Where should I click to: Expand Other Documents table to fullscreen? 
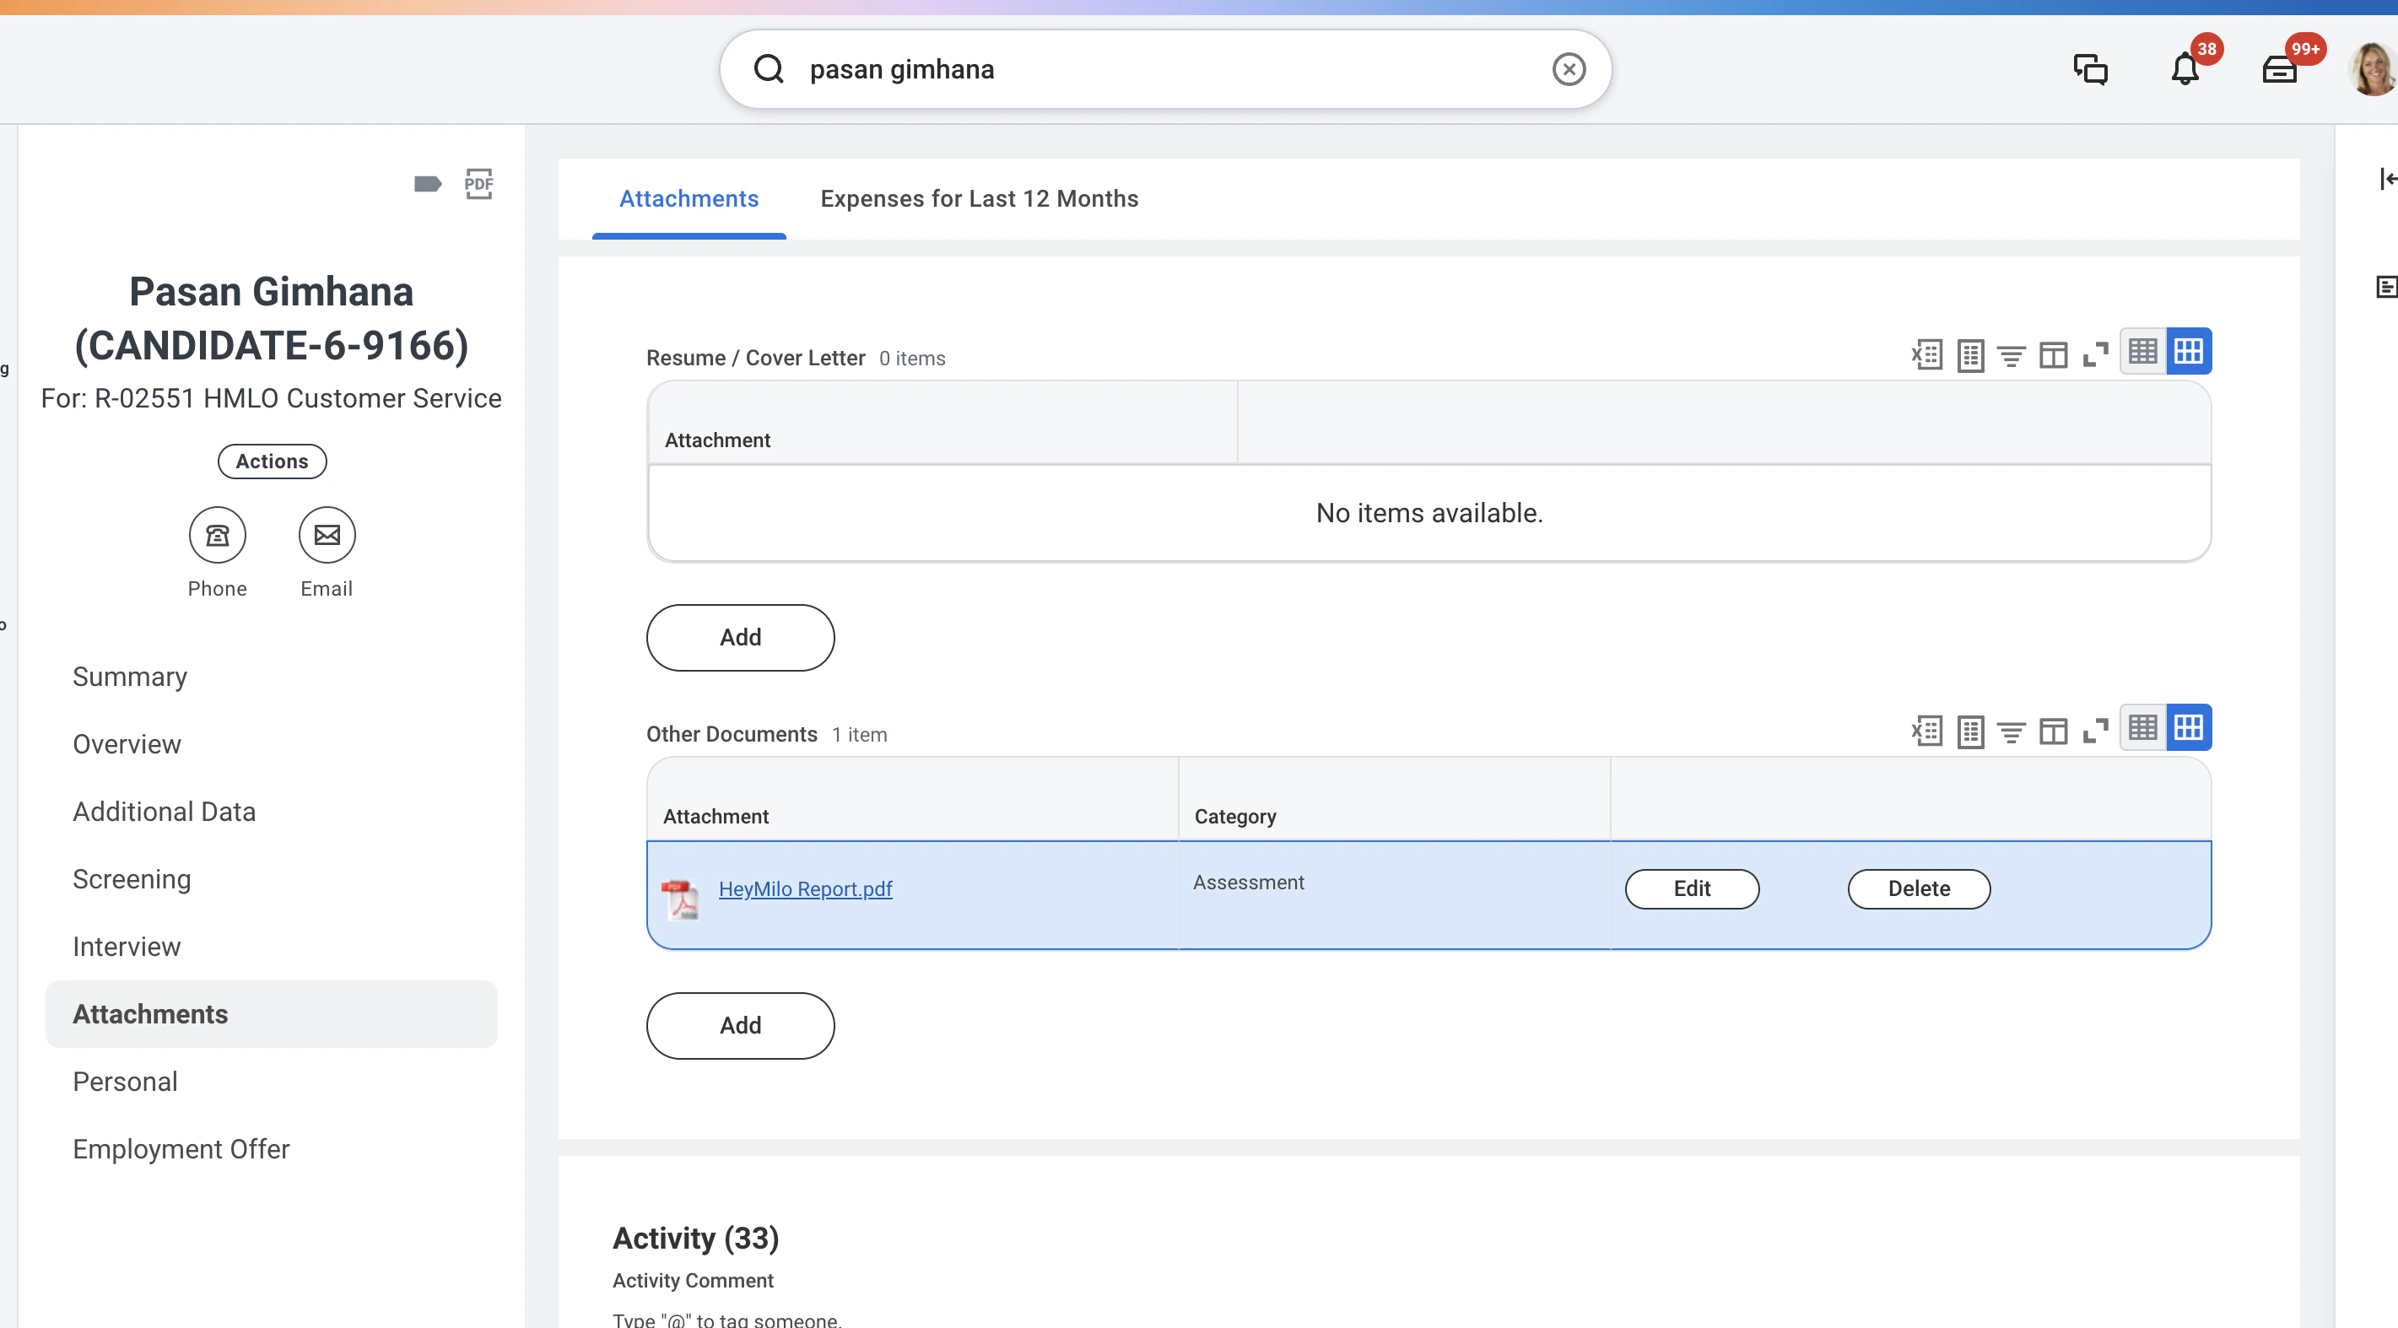[2094, 731]
